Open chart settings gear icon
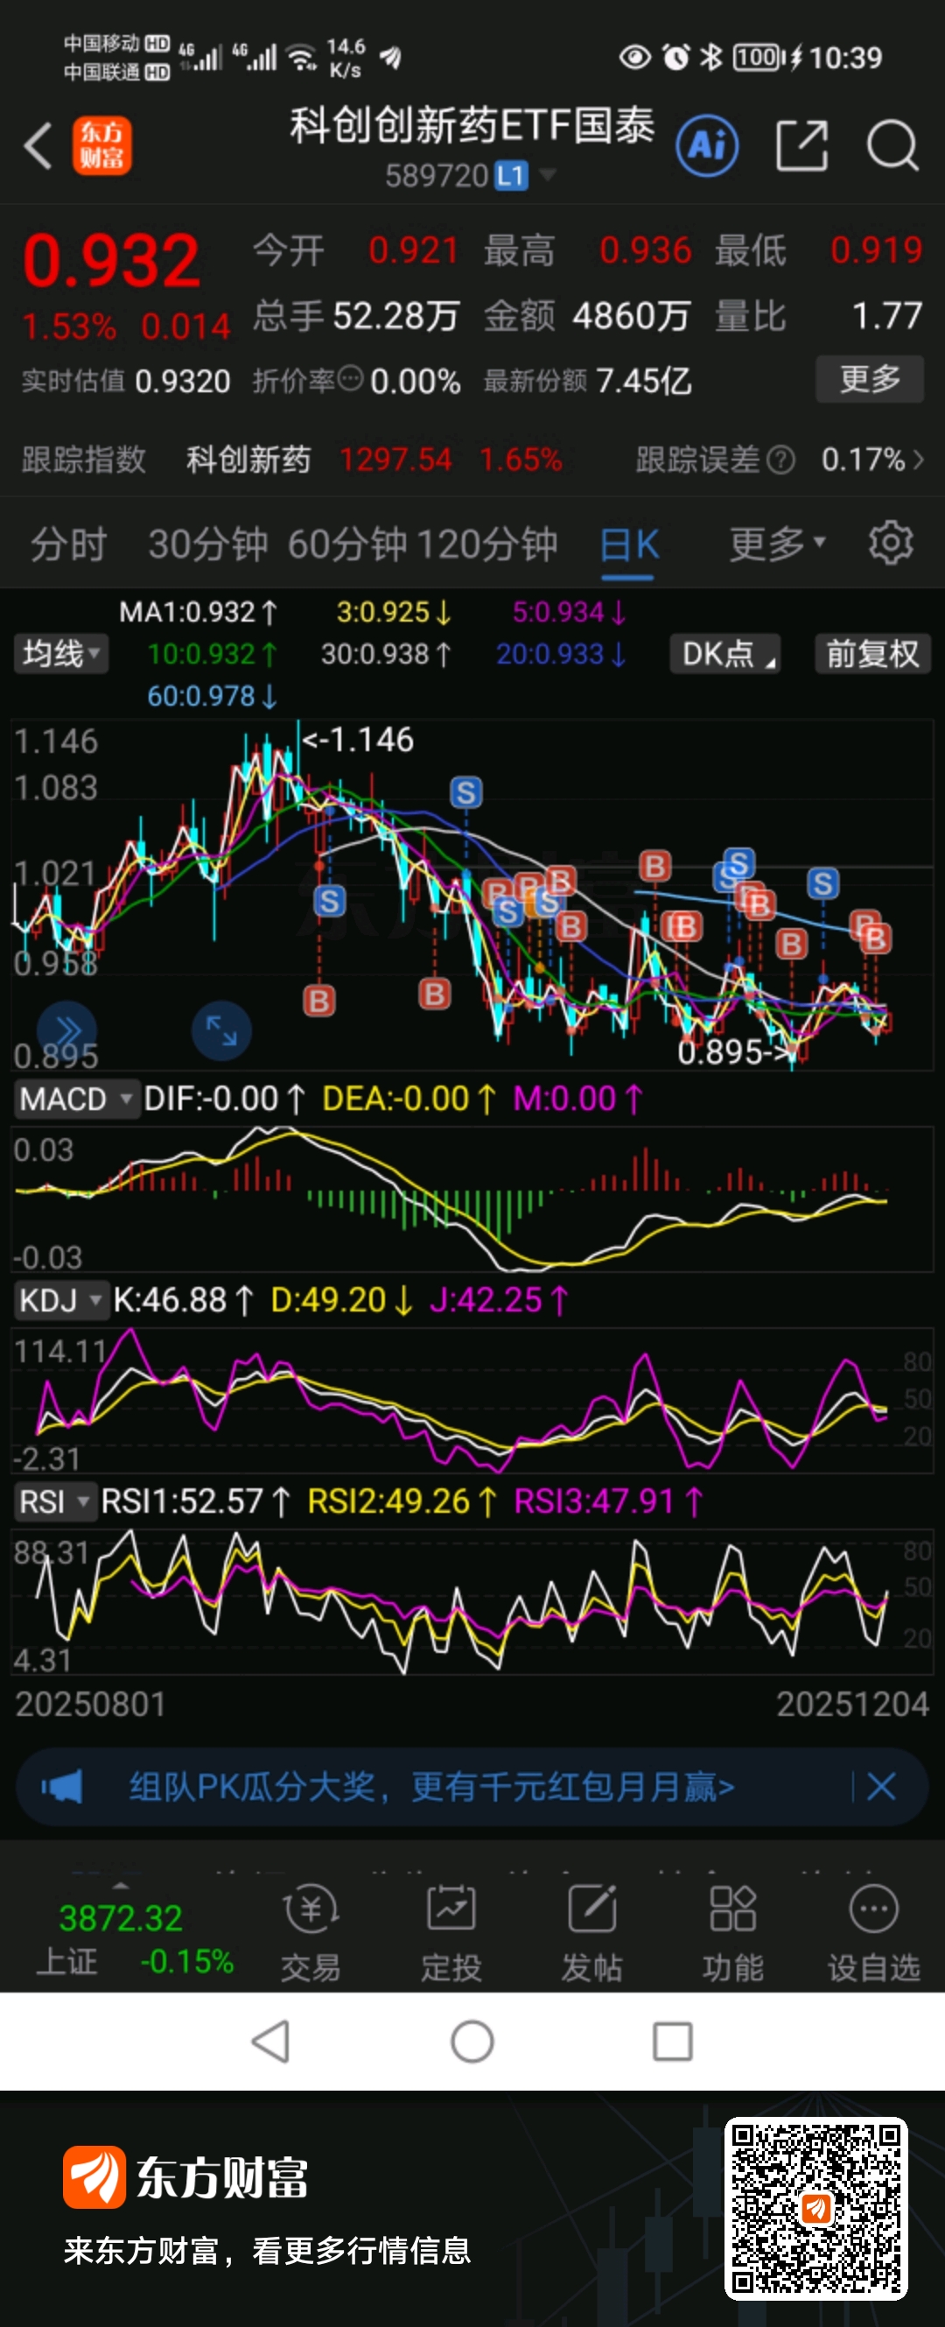Image resolution: width=945 pixels, height=2327 pixels. pyautogui.click(x=890, y=543)
